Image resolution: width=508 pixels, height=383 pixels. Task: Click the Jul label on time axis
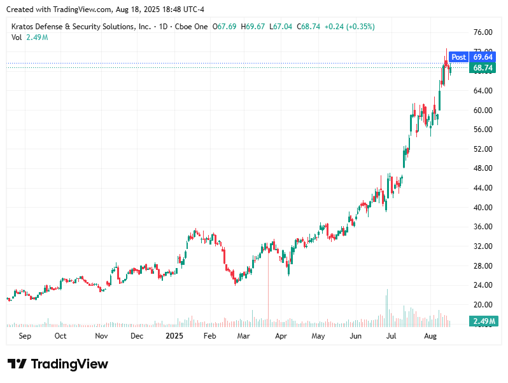[391, 336]
